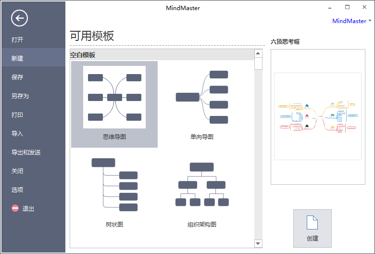The image size is (375, 254).
Task: Open the 打开 menu item
Action: 18,40
